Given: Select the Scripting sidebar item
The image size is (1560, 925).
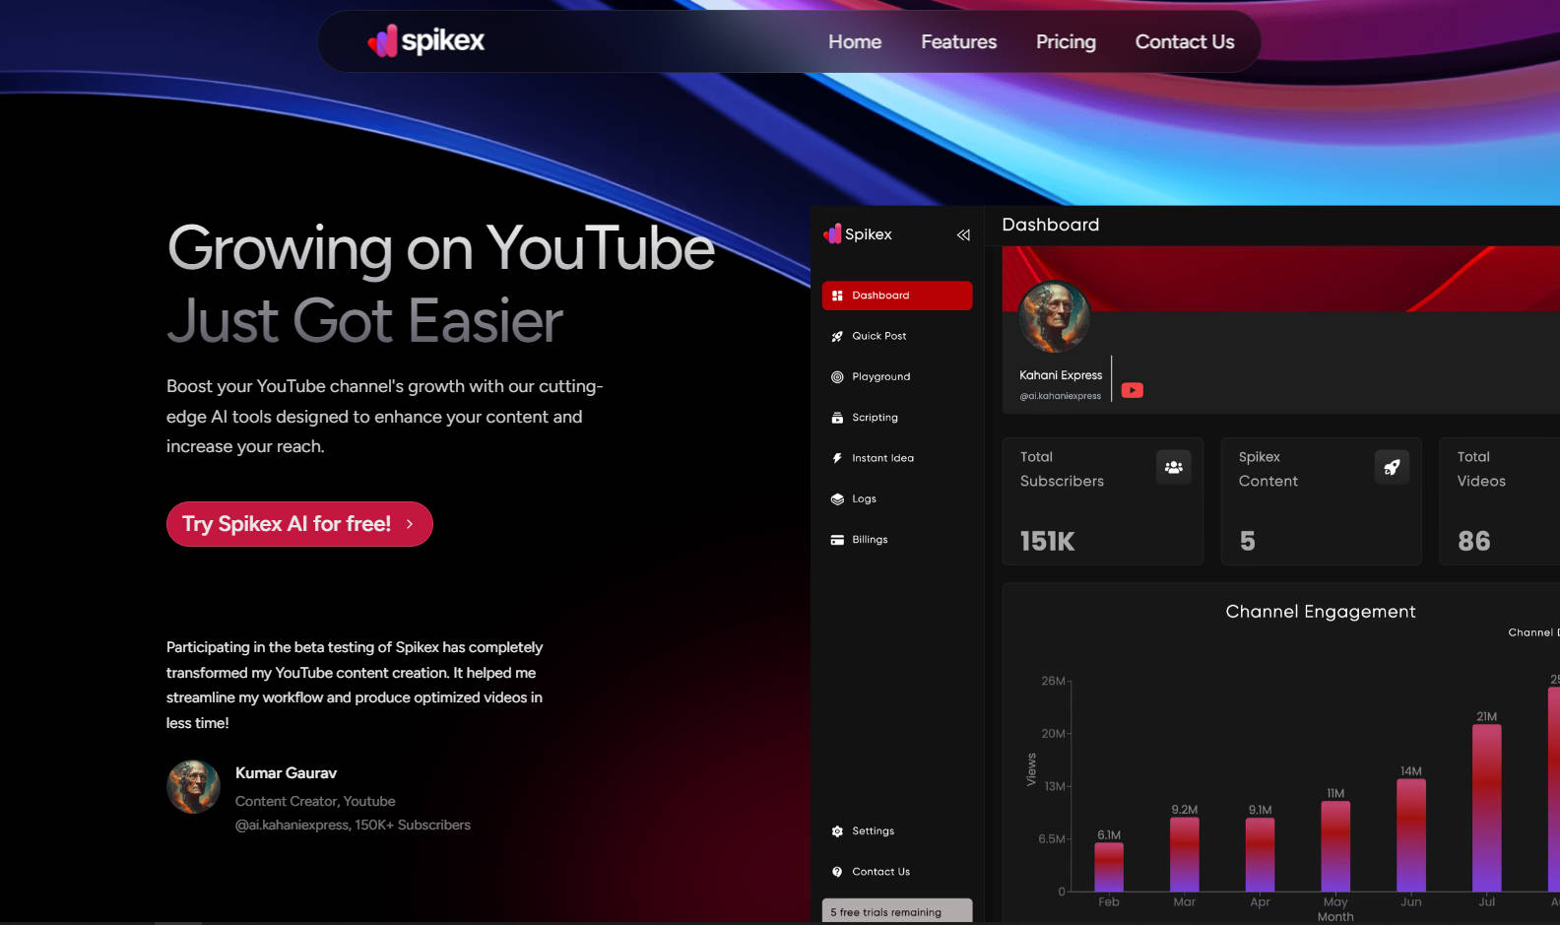Looking at the screenshot, I should pos(875,418).
